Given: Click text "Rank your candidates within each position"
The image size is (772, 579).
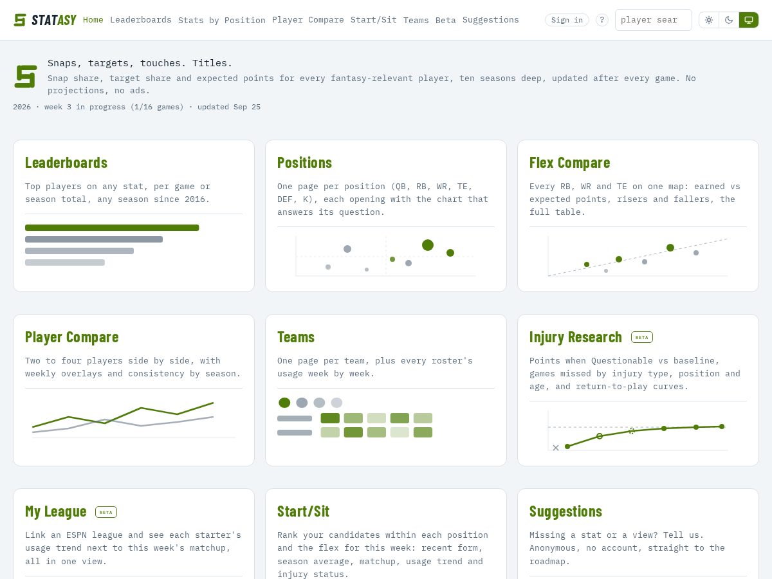Looking at the screenshot, I should click(x=383, y=535).
